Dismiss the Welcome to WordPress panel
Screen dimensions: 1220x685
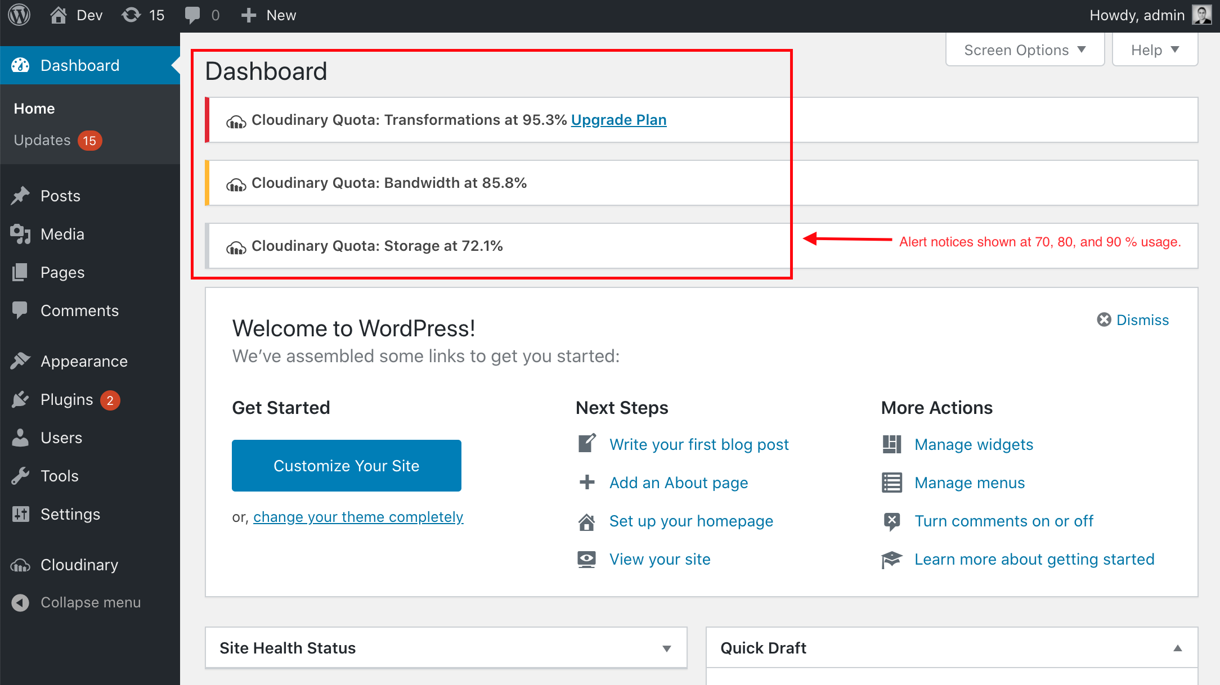[x=1133, y=320]
